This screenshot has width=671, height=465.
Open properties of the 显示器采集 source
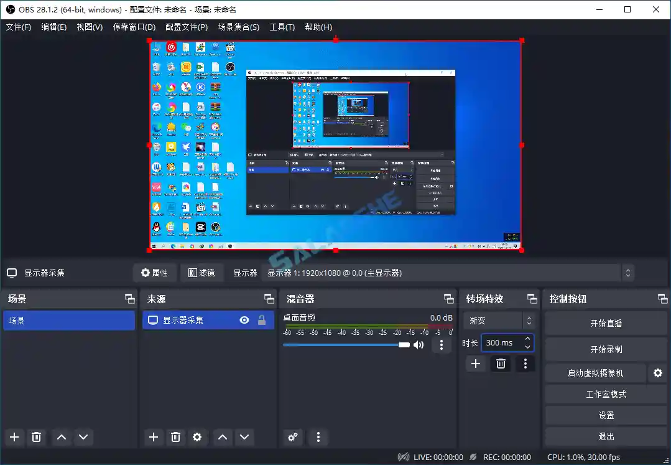[154, 272]
